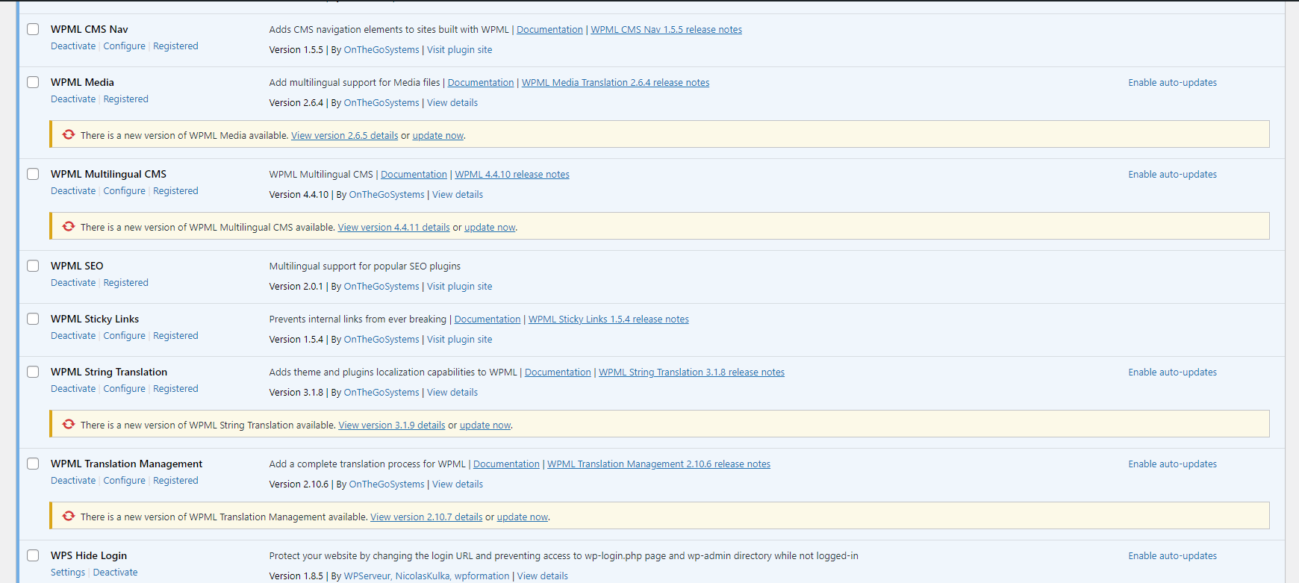Open Configure for WPML CMS Nav
This screenshot has height=583, width=1299.
click(124, 46)
